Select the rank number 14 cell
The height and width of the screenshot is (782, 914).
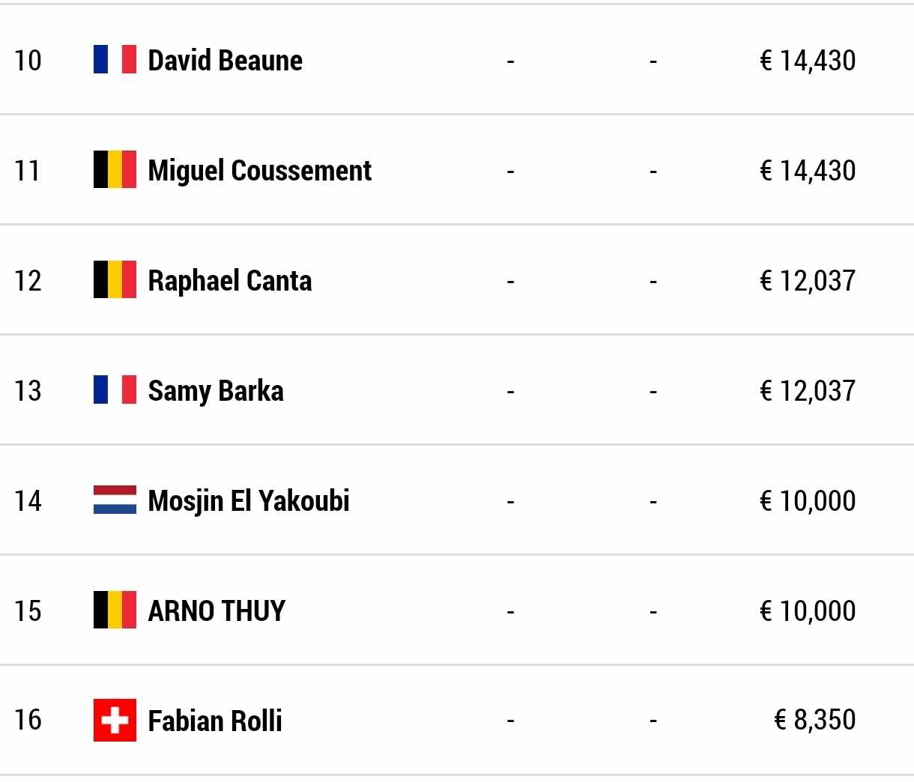[28, 500]
